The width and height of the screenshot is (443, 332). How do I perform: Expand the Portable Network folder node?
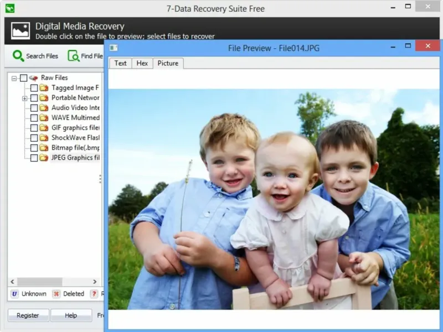click(24, 98)
